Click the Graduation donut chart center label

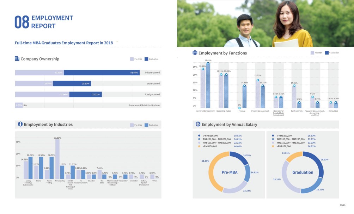(x=303, y=172)
